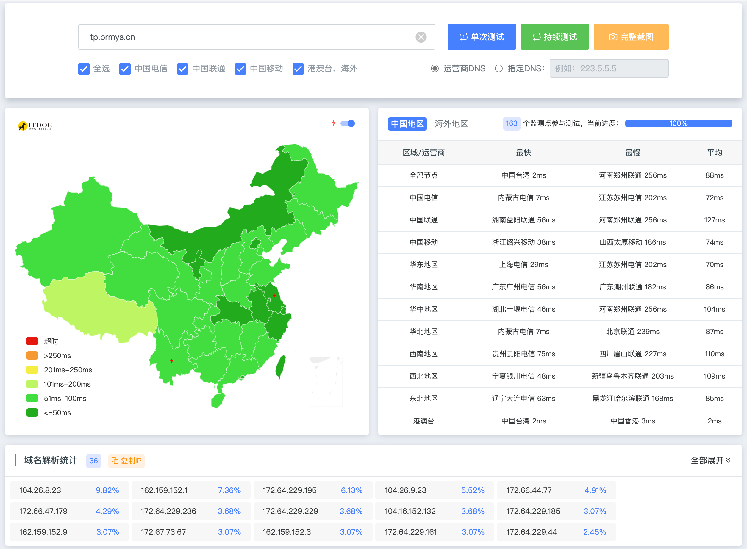Select the 运营商DNS radio option
Viewport: 747px width, 549px height.
(435, 68)
